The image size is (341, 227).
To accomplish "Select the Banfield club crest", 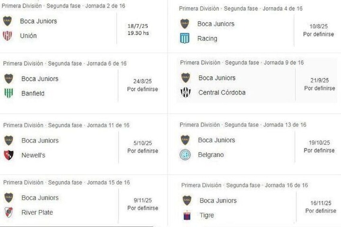I will coord(8,93).
